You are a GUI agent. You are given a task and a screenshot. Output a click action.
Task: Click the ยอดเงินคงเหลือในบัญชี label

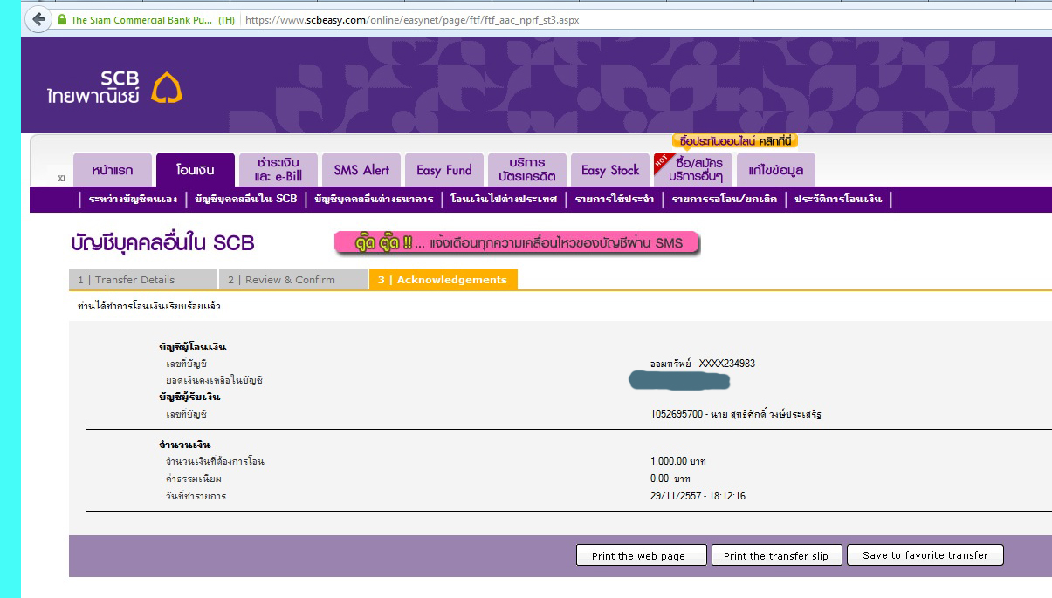[214, 380]
